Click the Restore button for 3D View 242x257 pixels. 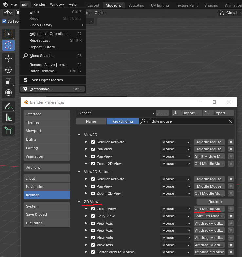215,202
